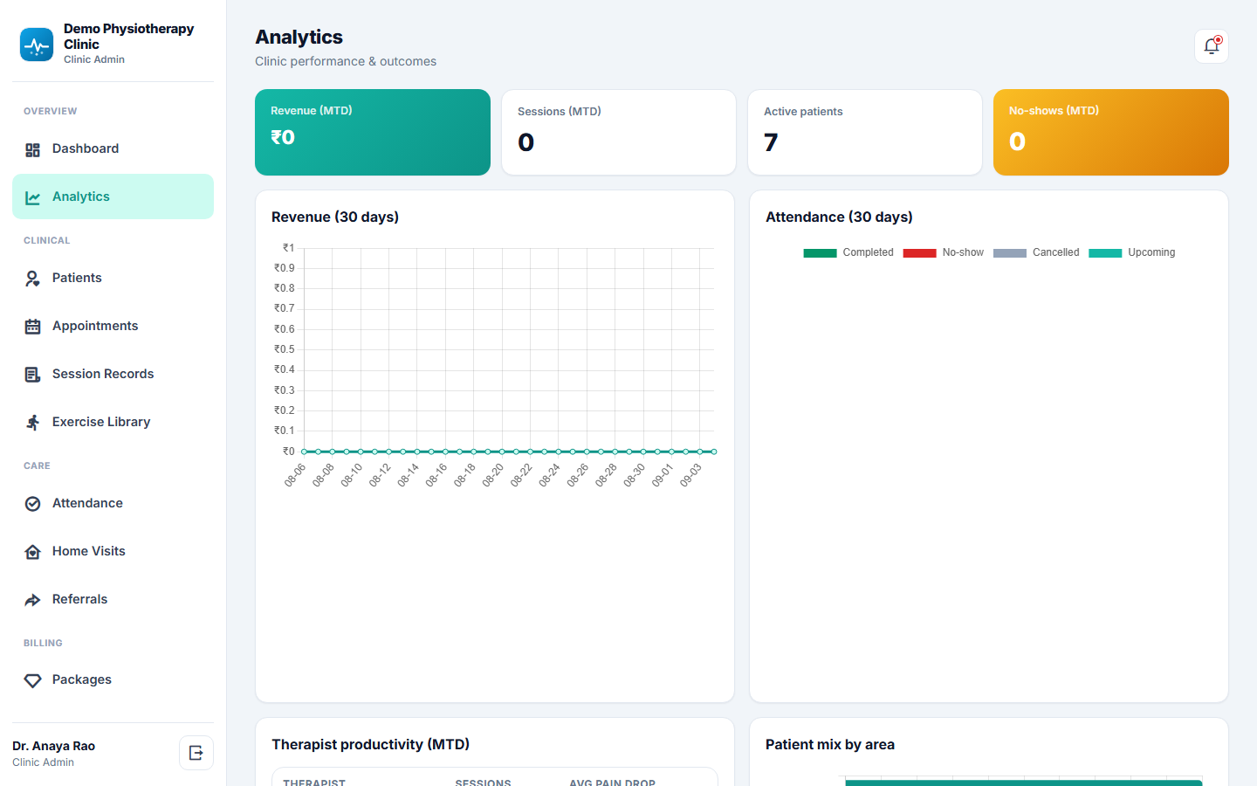
Task: Click the Patient mix by area heading
Action: 830,744
